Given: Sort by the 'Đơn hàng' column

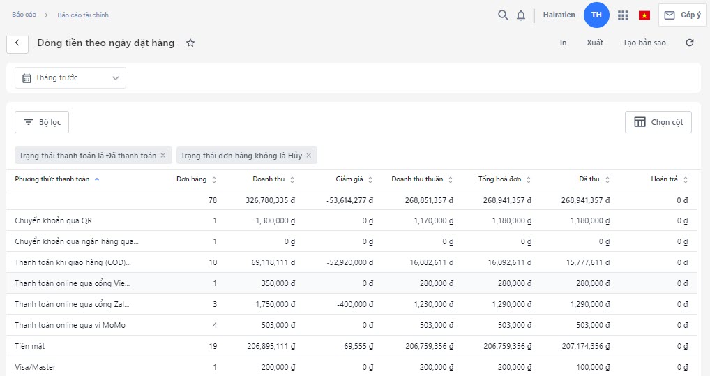Looking at the screenshot, I should coord(191,180).
